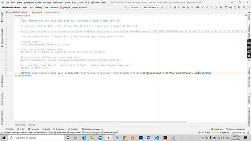The width and height of the screenshot is (251, 141).
Task: Click the Make Project hammer icon
Action: [x=125, y=7]
